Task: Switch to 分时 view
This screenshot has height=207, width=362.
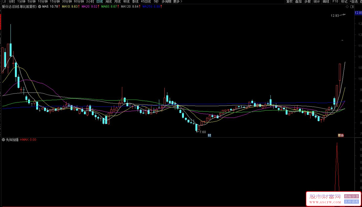Action: click(x=11, y=2)
